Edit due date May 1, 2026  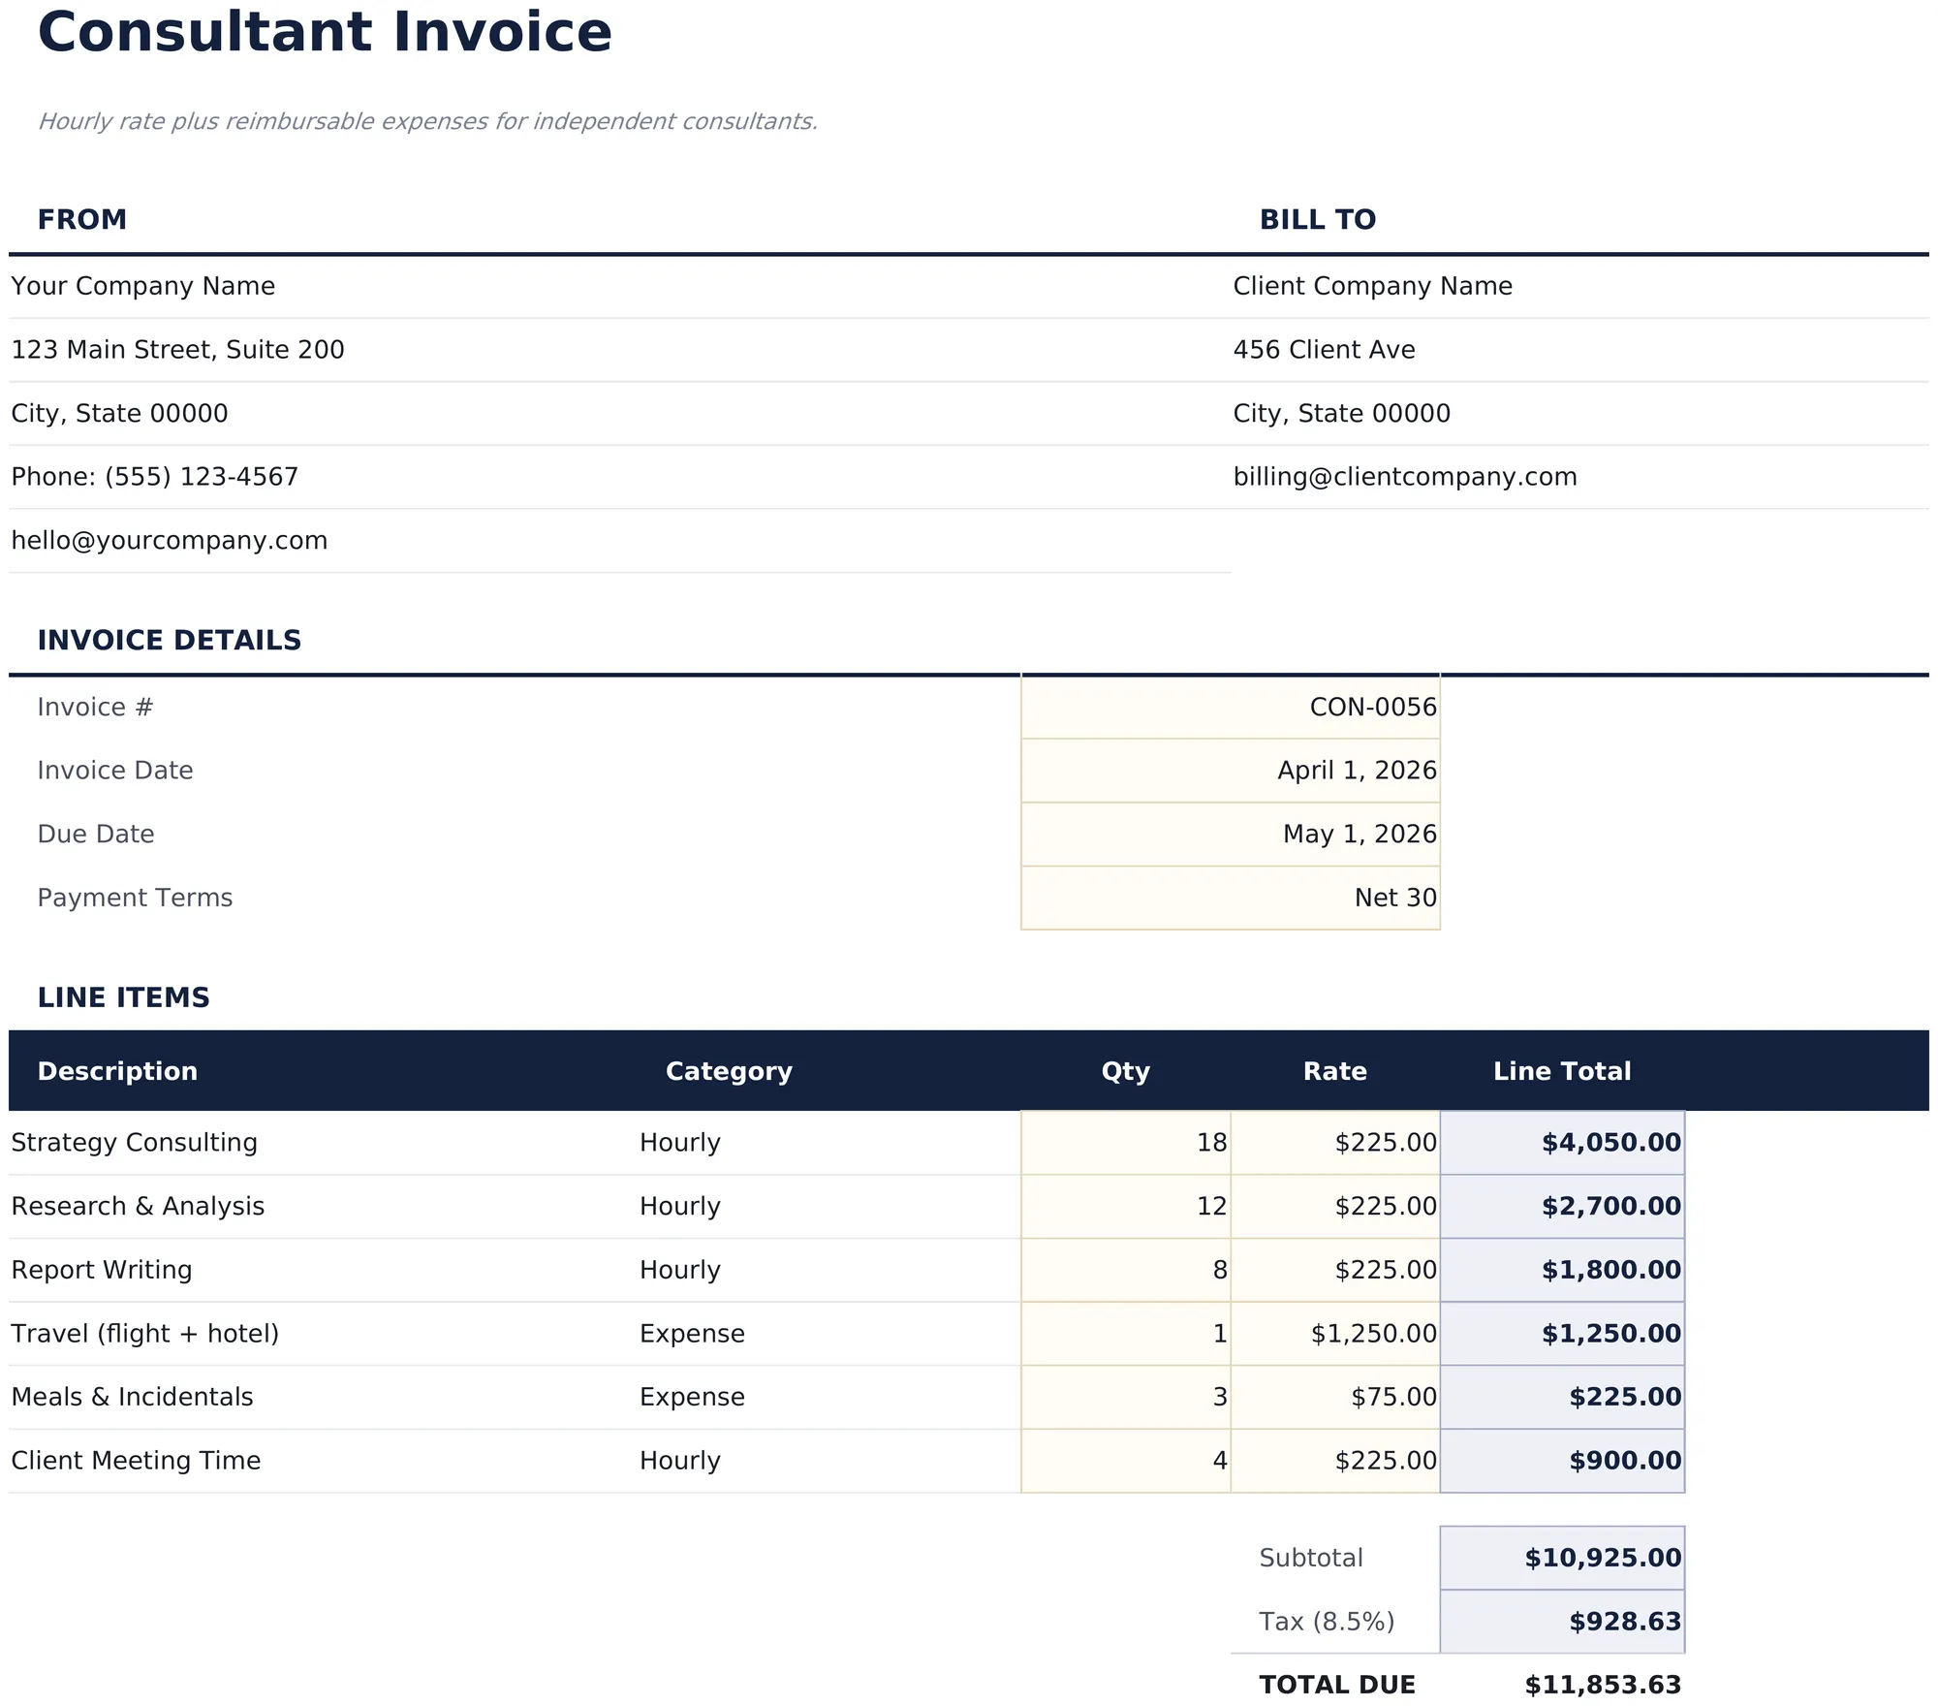pos(1231,835)
